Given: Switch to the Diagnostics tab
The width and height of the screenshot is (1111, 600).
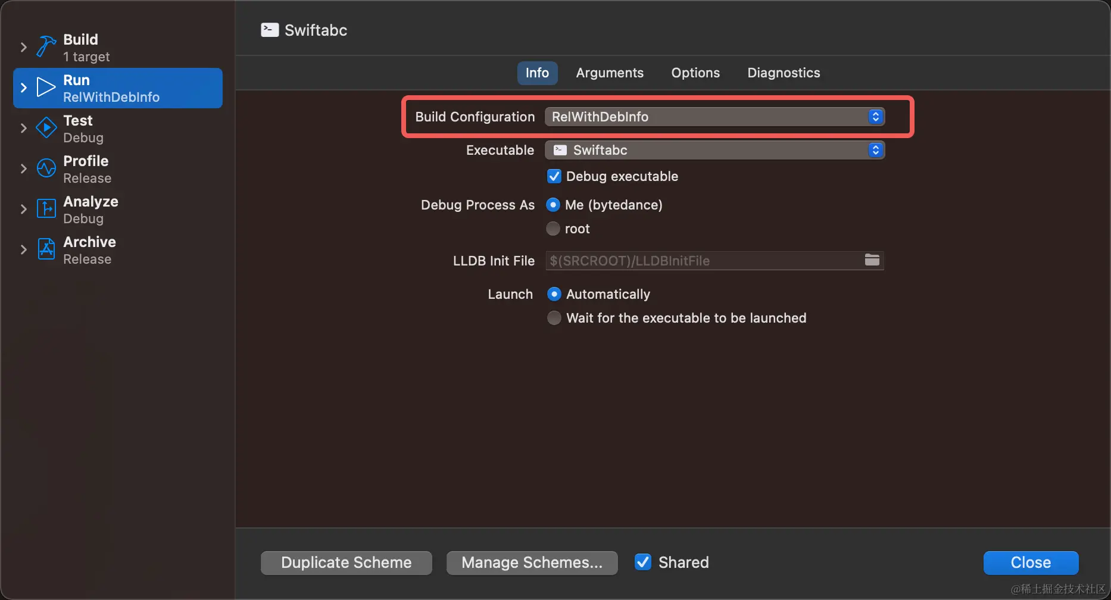Looking at the screenshot, I should tap(784, 73).
